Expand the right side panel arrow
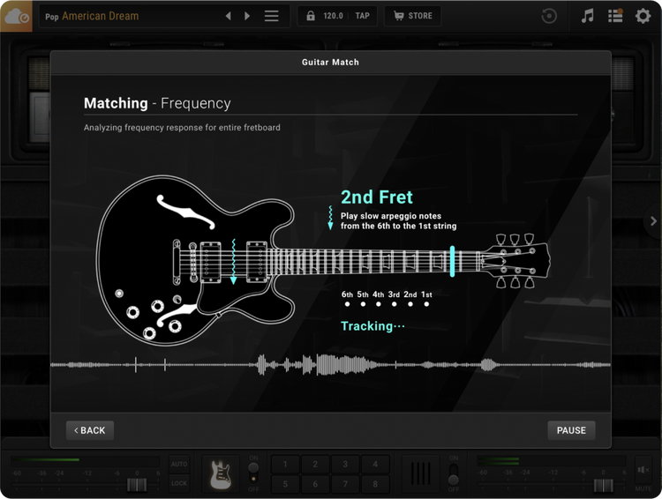 click(x=653, y=221)
